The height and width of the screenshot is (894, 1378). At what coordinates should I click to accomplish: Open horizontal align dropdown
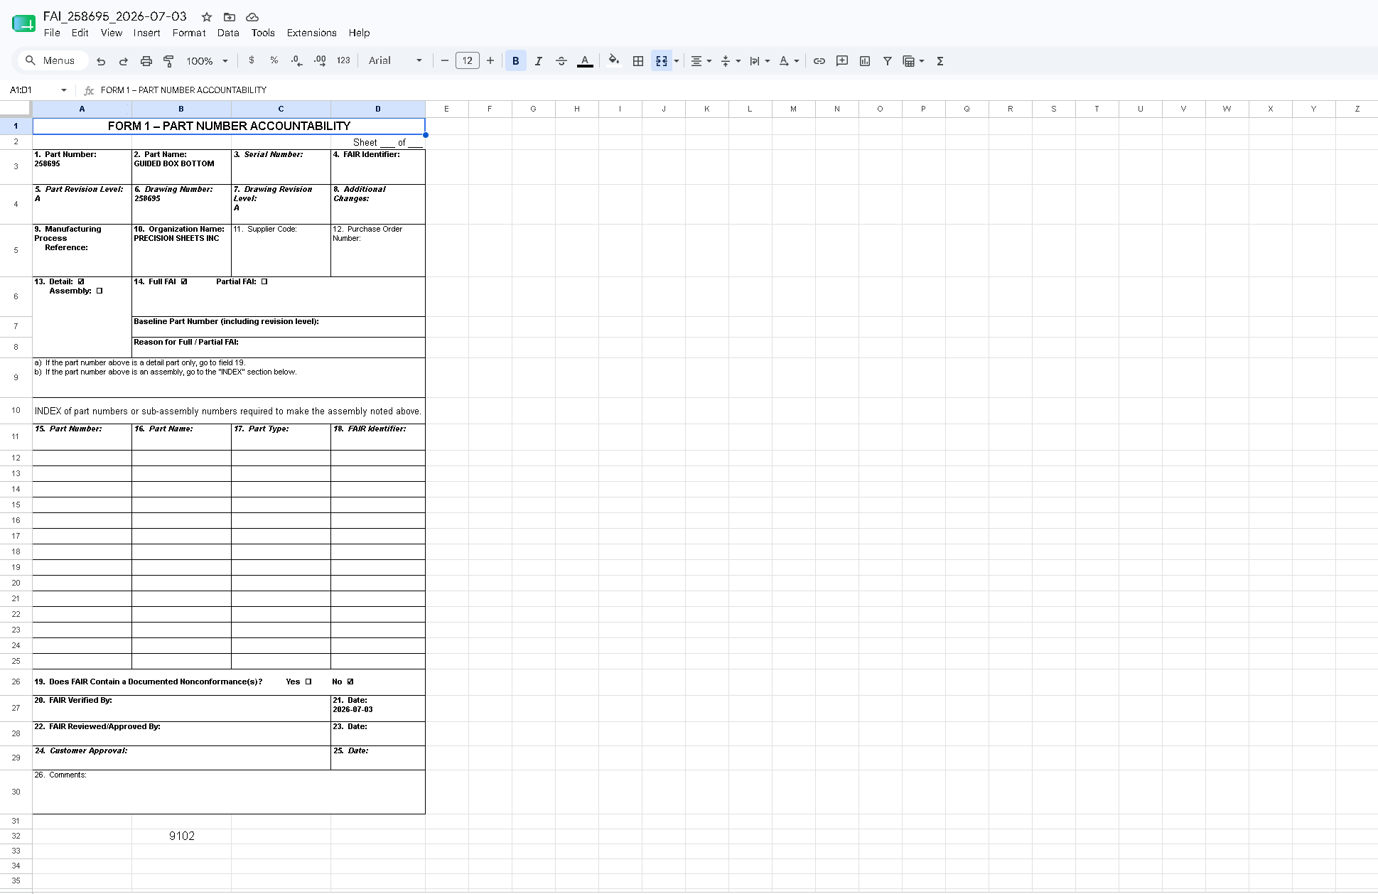pos(701,61)
